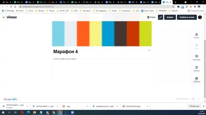Open the Trello boards bookmark
Screen dimensions: 206x115
147,11
